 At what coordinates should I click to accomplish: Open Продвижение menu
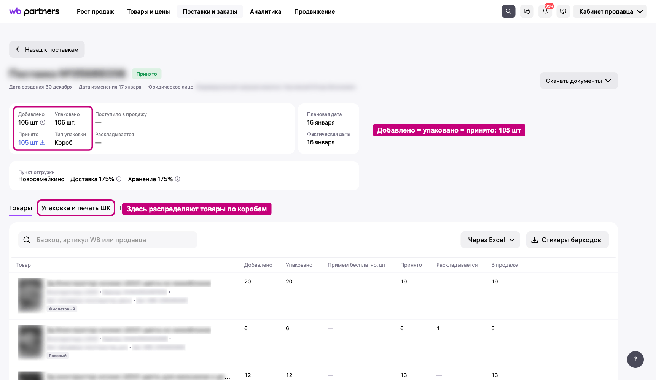pyautogui.click(x=315, y=11)
